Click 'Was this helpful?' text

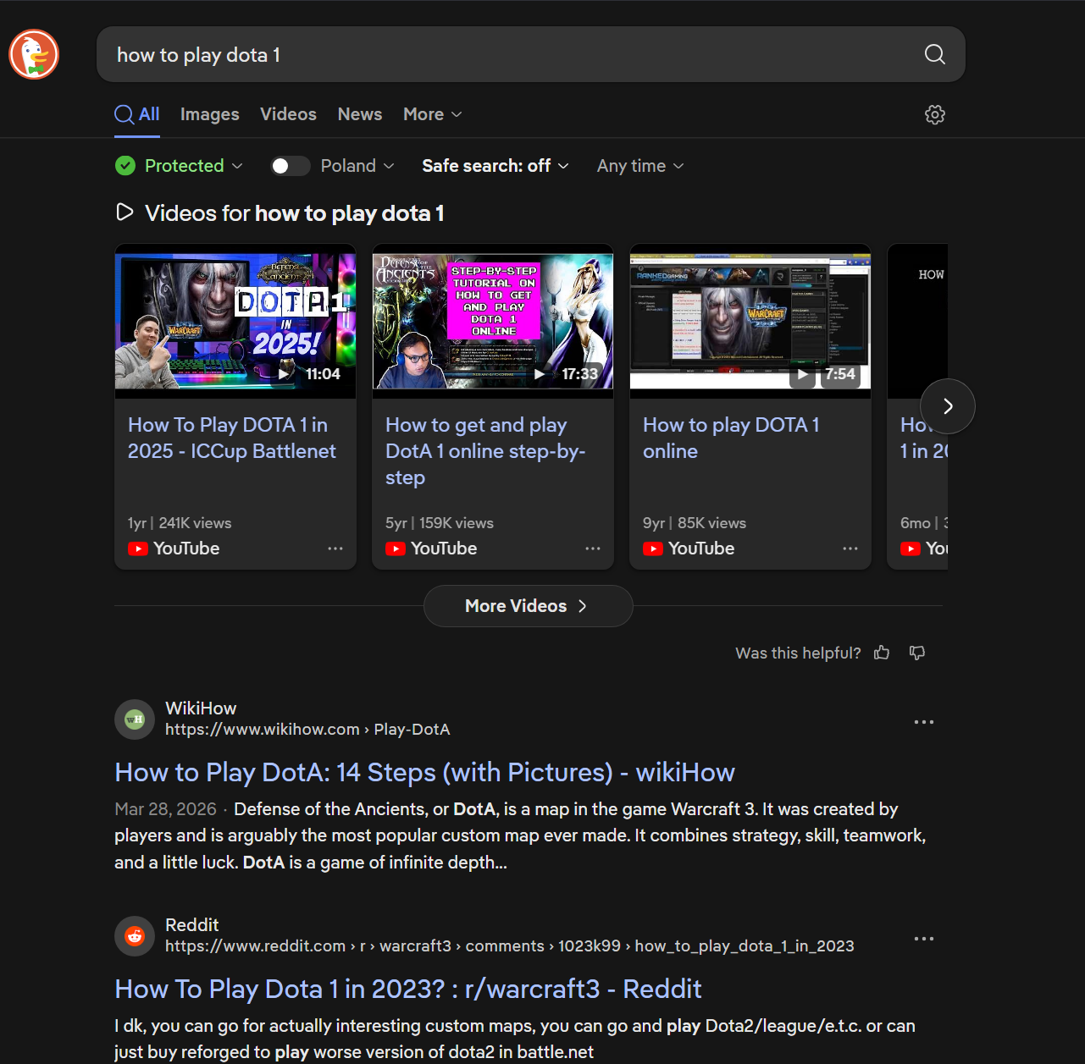coord(798,653)
